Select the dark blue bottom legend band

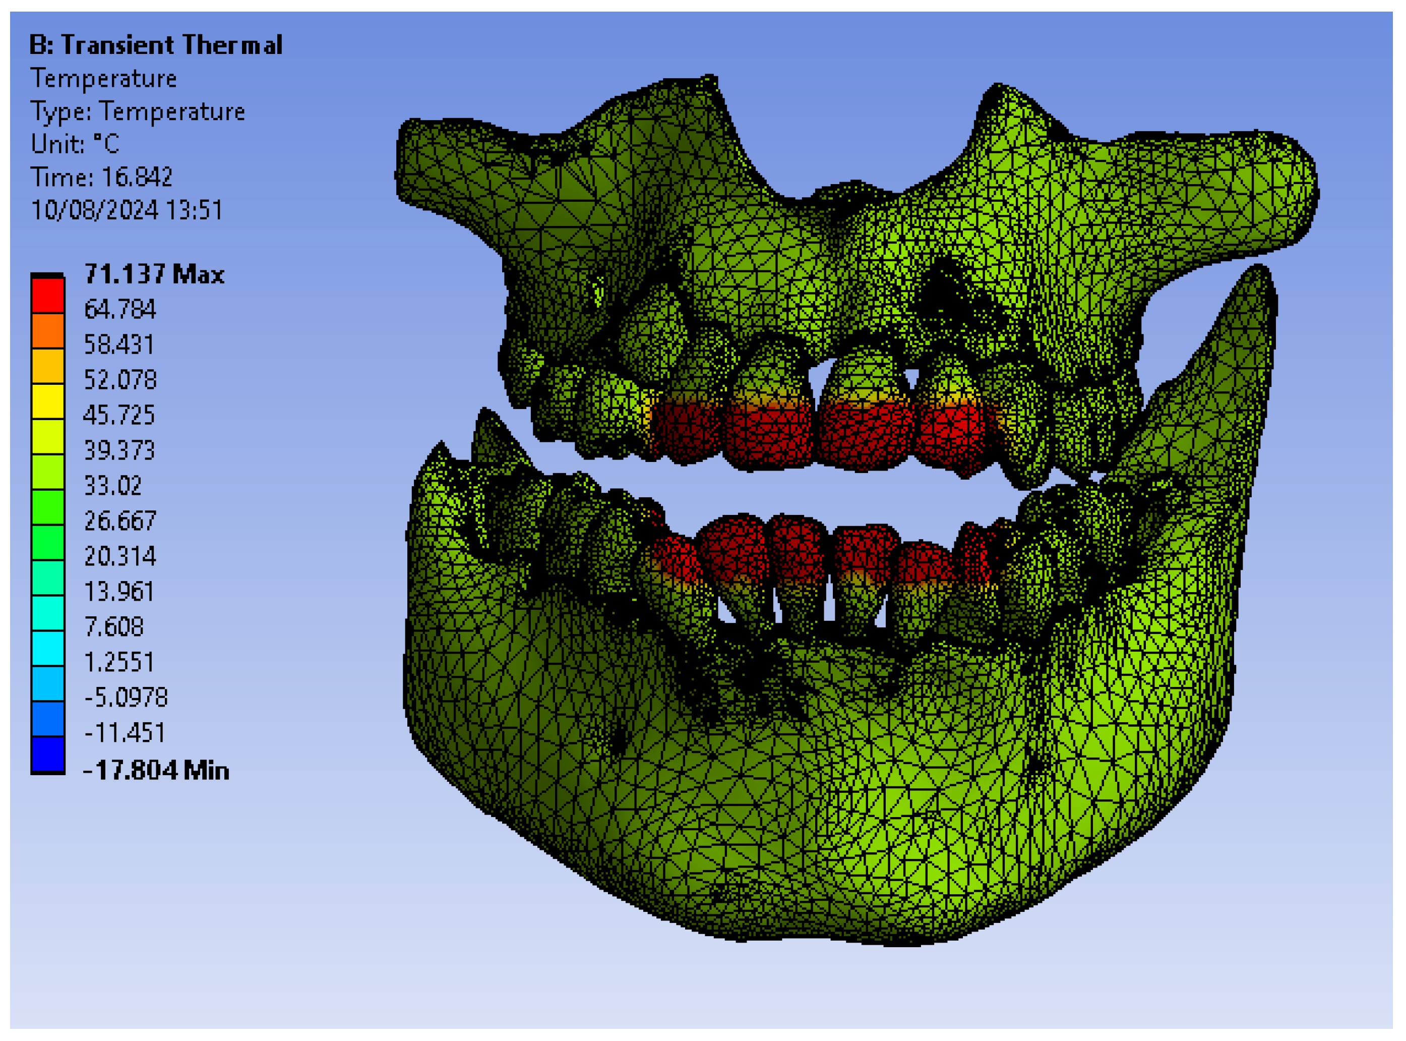point(48,755)
